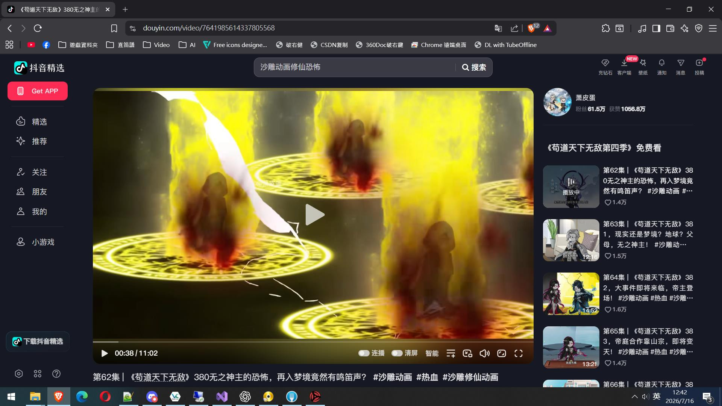Select the 第64集 video thumbnail

[x=571, y=294]
